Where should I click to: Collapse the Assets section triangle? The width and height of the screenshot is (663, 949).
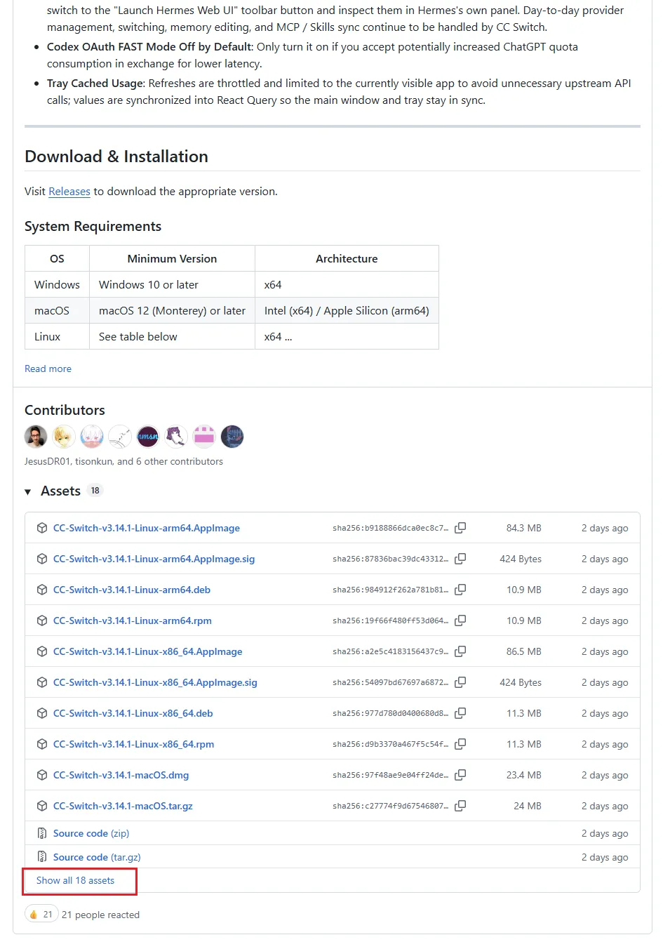(x=28, y=491)
